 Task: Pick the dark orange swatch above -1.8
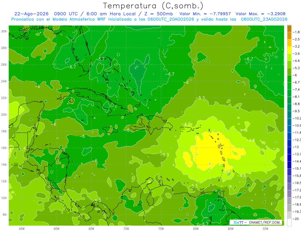[289, 29]
